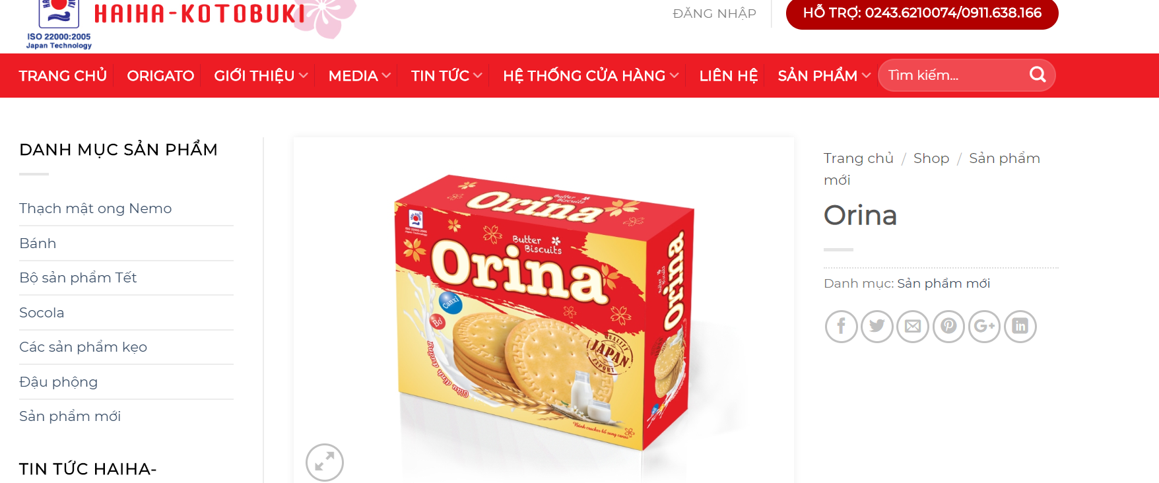Viewport: 1159px width, 483px height.
Task: Click the search magnifier icon
Action: click(x=1038, y=75)
